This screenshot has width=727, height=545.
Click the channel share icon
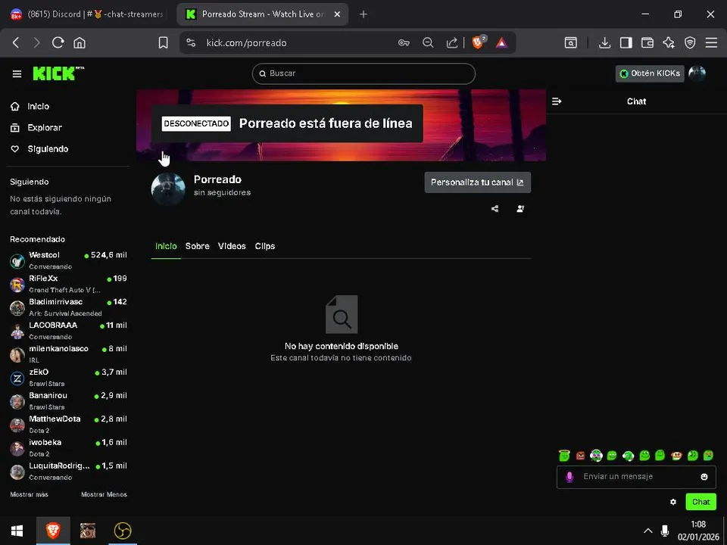pos(495,209)
